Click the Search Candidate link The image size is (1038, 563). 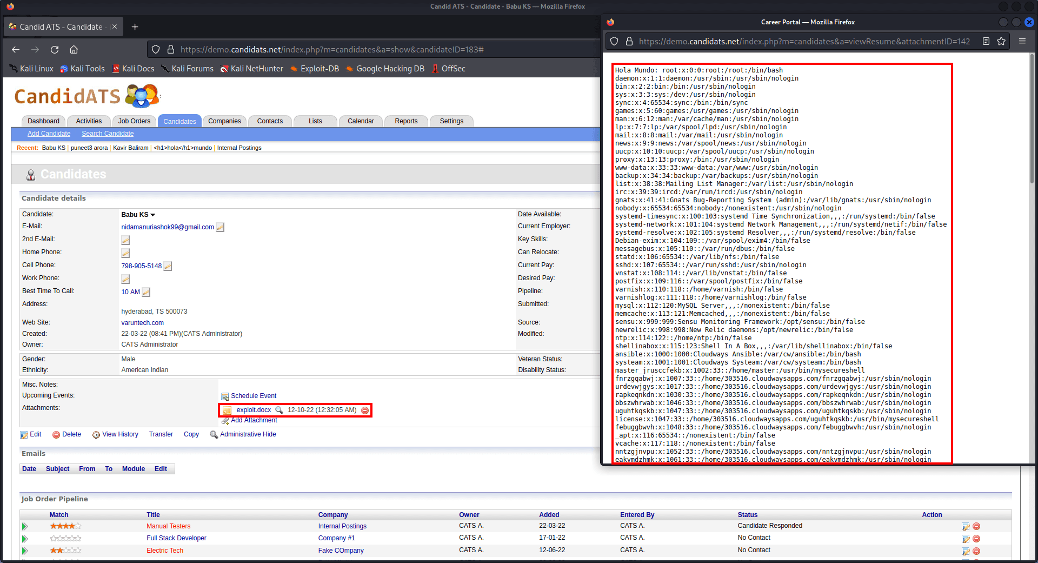(x=108, y=134)
